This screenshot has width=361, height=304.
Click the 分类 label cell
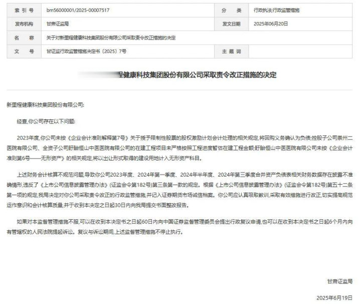[231, 10]
